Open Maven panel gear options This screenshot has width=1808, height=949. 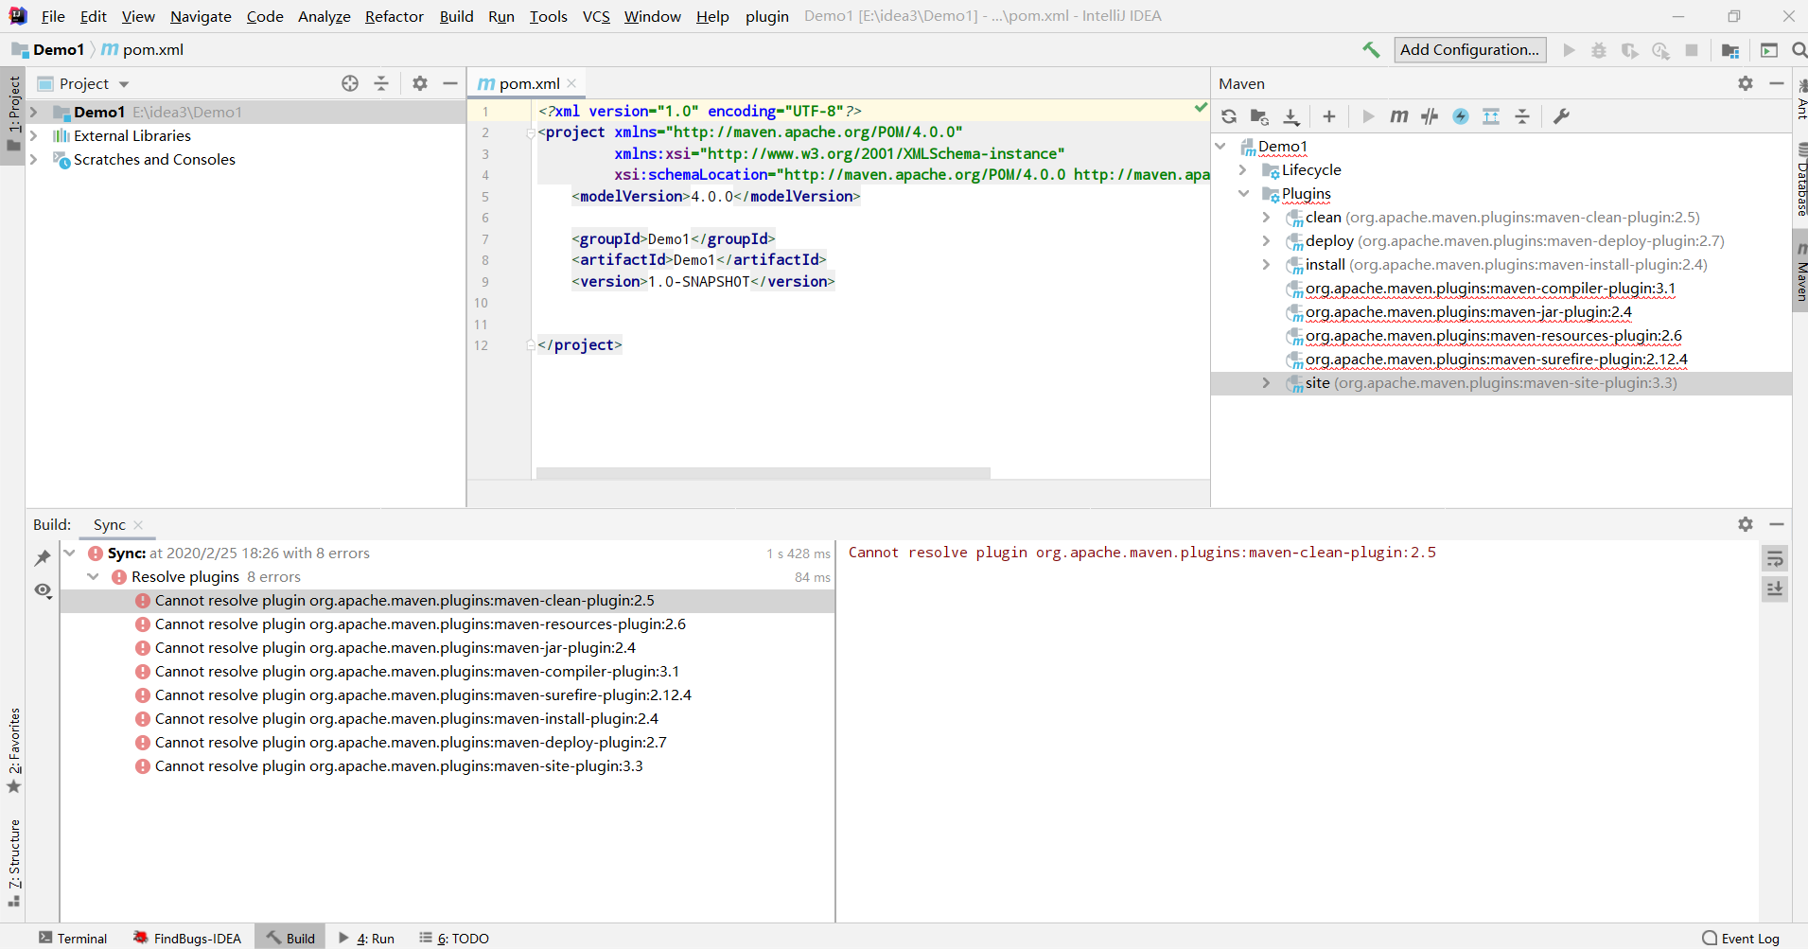[1746, 83]
